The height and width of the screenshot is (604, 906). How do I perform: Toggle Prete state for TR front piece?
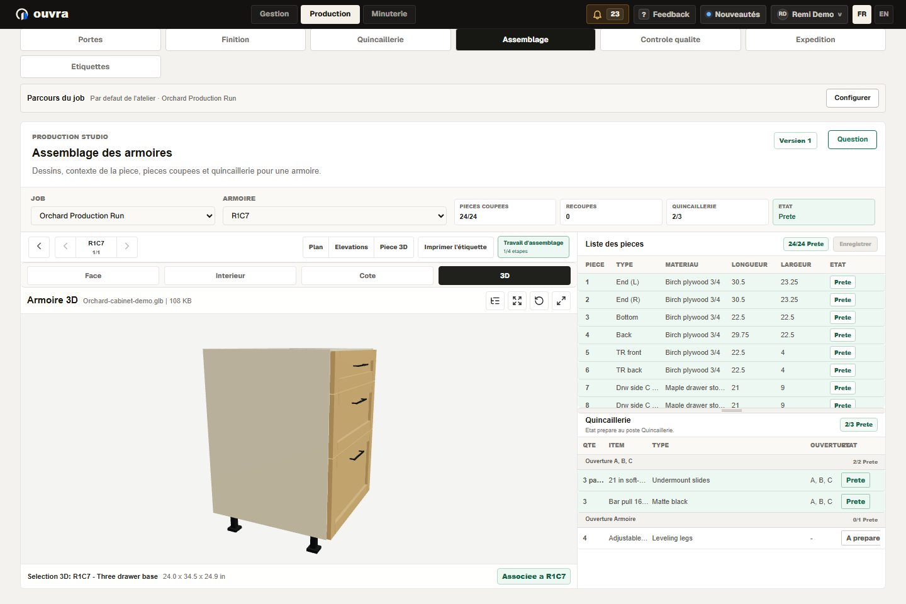[x=842, y=353]
